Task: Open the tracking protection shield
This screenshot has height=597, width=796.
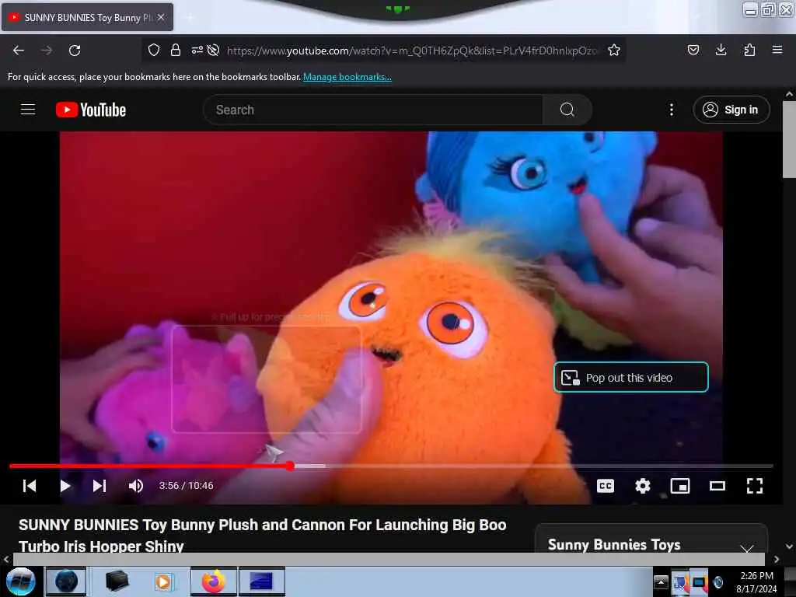Action: pyautogui.click(x=154, y=50)
